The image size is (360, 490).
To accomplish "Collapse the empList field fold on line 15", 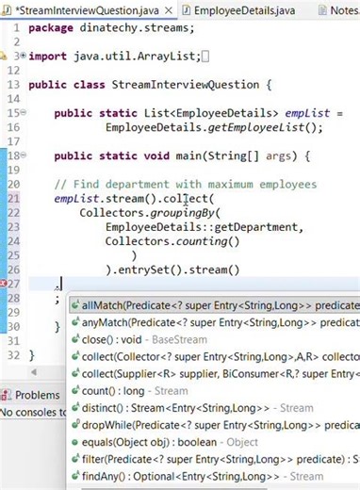I will coord(24,112).
